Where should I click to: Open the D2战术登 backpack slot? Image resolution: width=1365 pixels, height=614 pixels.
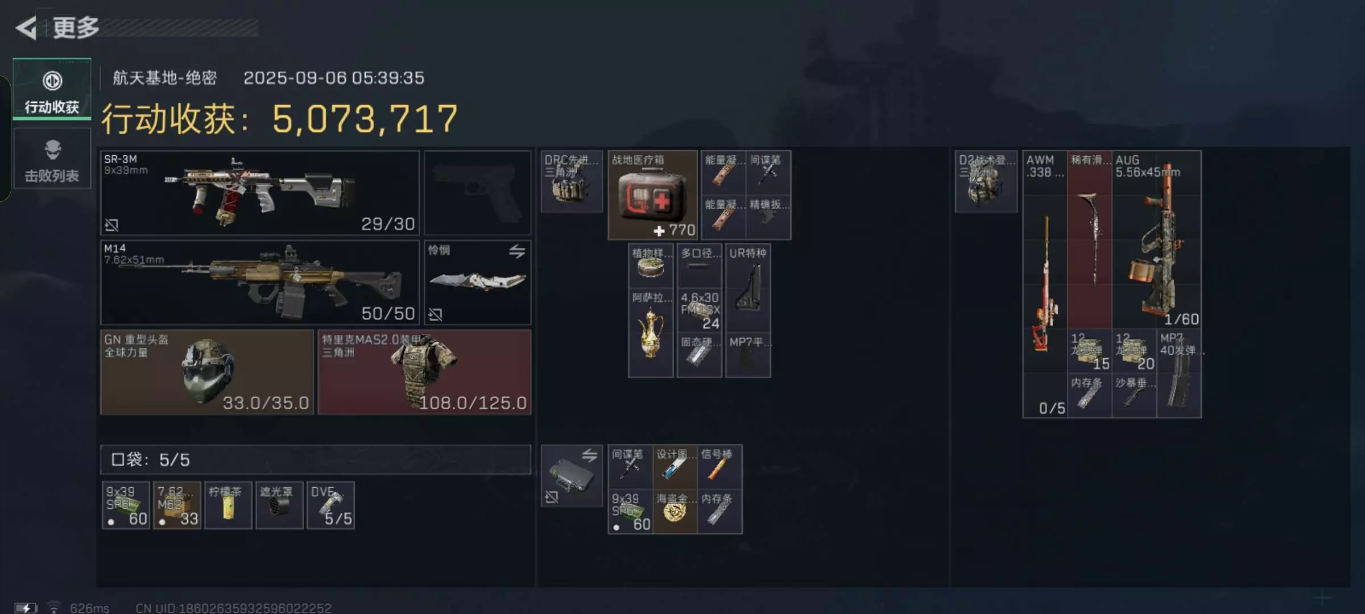coord(986,181)
